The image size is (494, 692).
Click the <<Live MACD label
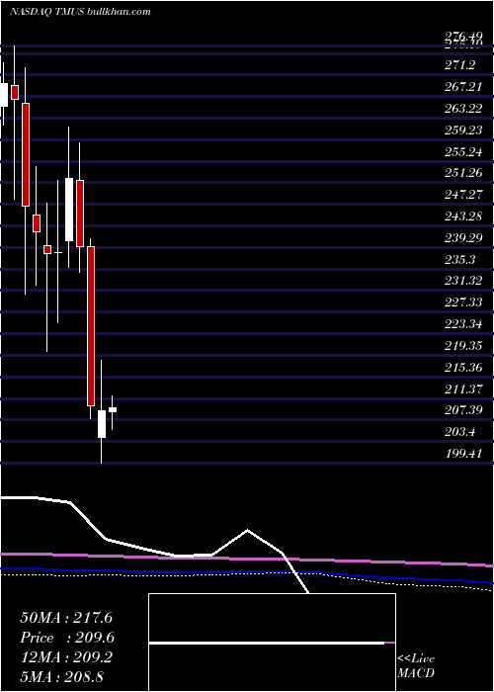[x=416, y=666]
